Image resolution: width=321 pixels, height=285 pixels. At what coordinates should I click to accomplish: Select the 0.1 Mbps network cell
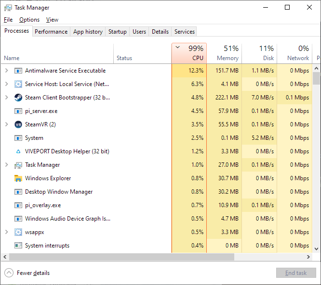point(294,98)
